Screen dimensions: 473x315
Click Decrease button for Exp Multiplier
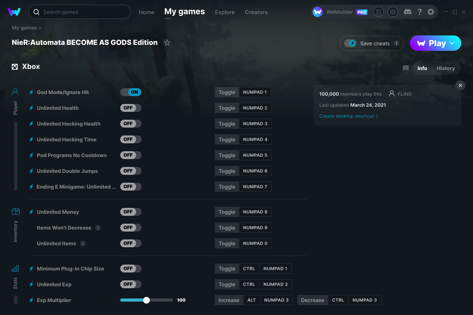(x=313, y=300)
